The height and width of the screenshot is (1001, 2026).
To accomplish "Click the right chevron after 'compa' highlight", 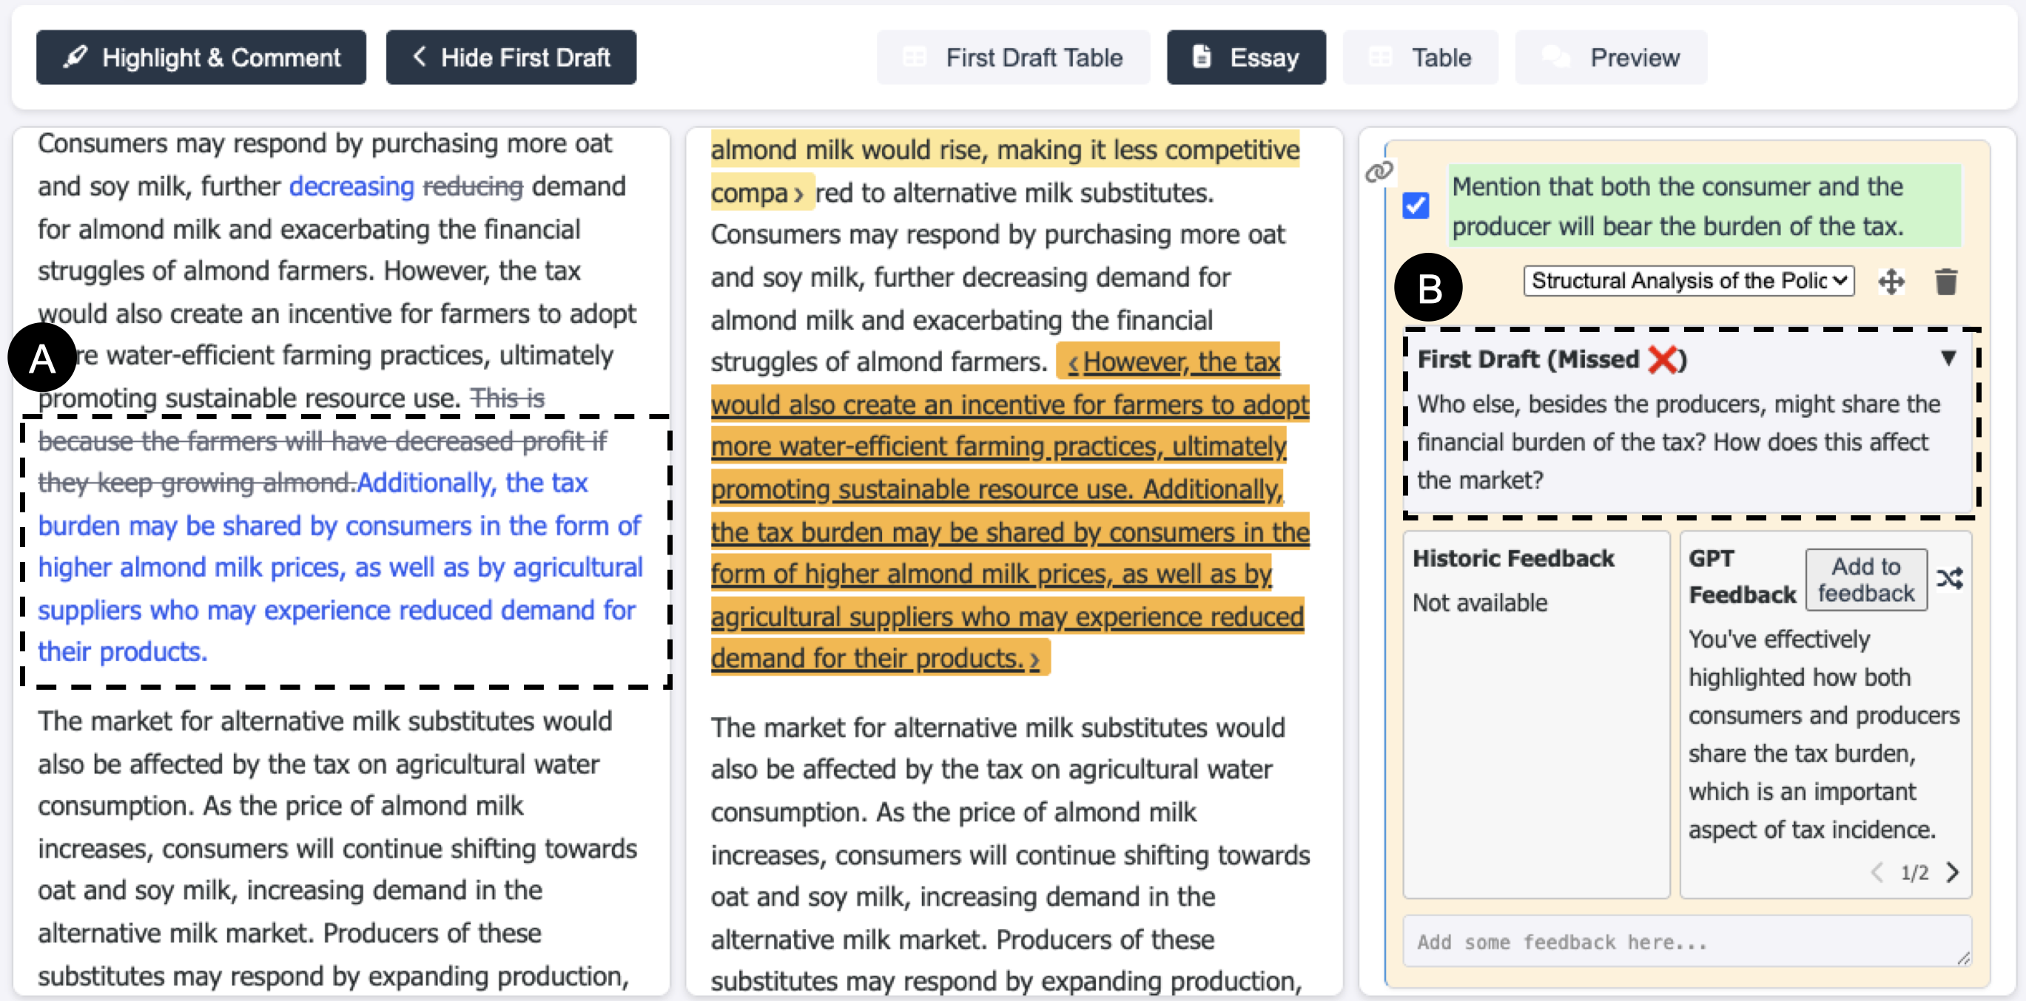I will pos(798,194).
